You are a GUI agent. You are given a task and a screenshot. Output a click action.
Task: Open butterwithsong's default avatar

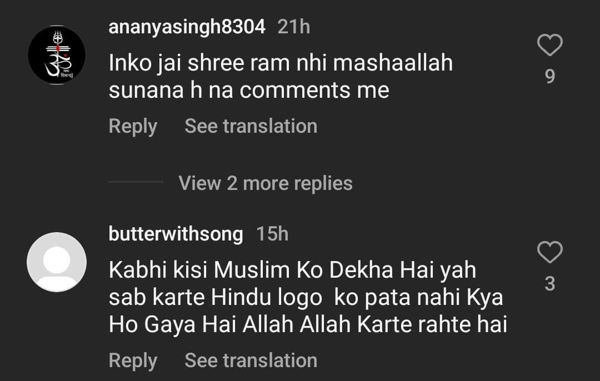57,262
